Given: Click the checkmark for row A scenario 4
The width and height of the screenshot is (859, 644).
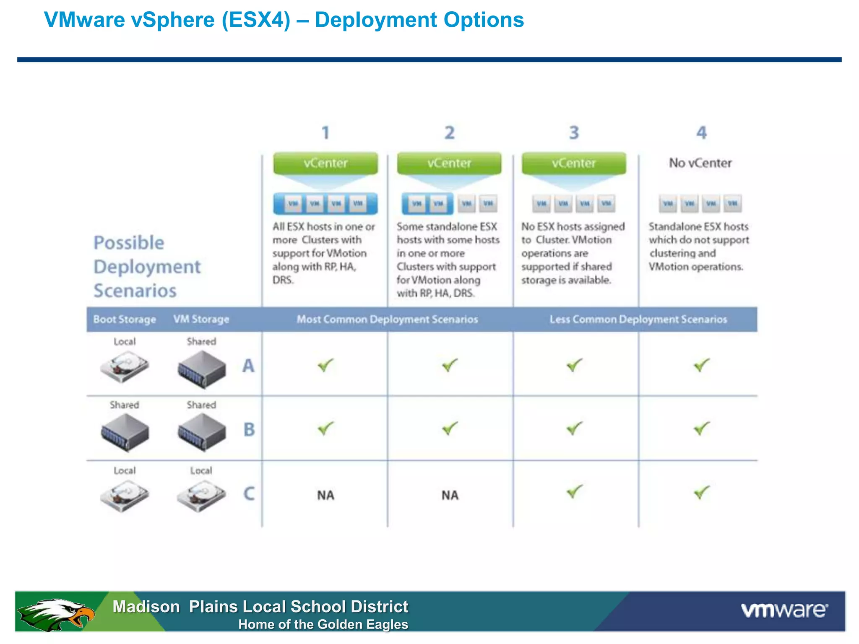Looking at the screenshot, I should click(x=702, y=365).
